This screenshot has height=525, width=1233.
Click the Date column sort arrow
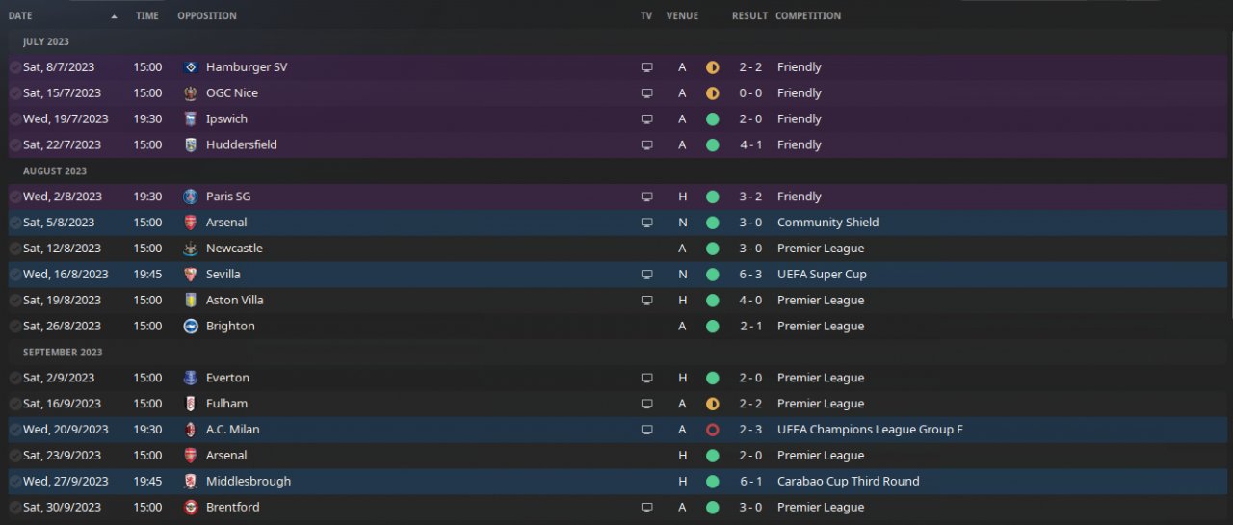tap(115, 16)
